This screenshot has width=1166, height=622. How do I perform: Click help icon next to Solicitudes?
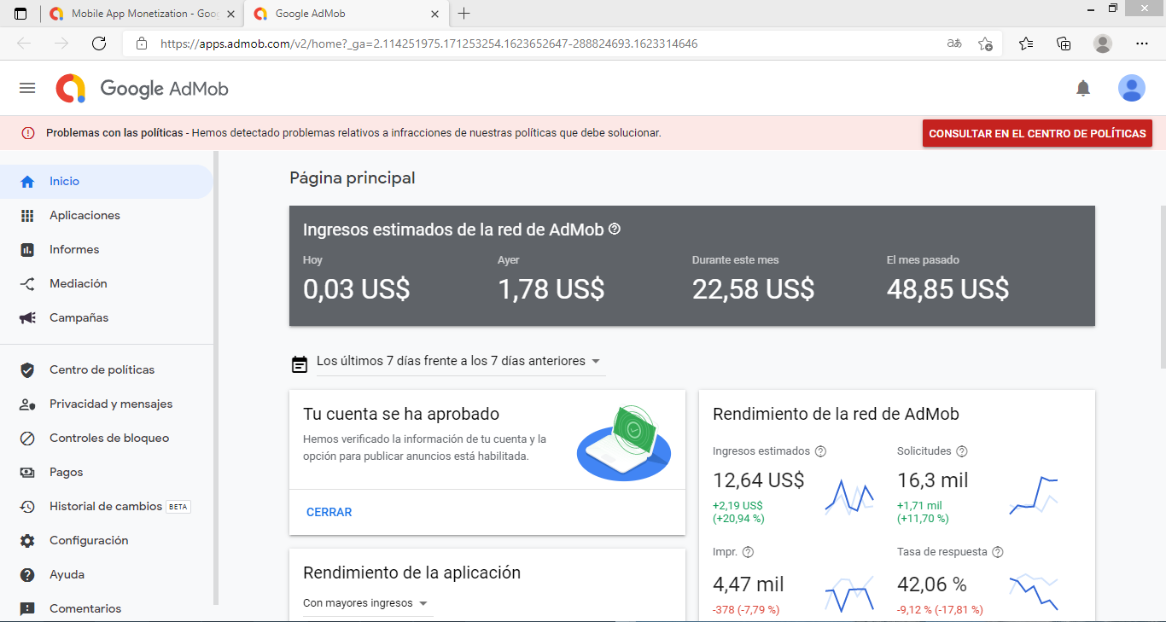click(962, 451)
